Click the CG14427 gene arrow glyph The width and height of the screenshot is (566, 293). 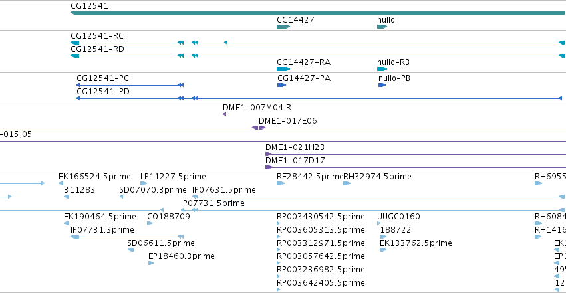point(283,27)
